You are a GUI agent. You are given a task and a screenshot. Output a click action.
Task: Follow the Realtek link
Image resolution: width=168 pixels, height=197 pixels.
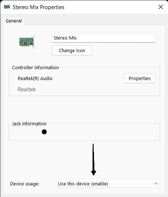[x=27, y=89]
